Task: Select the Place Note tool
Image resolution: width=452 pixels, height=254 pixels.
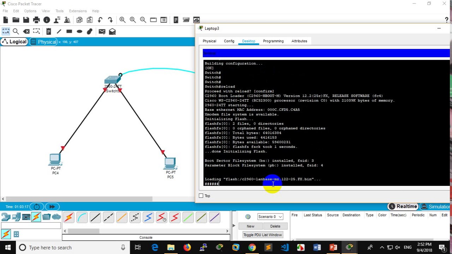Action: tap(49, 31)
